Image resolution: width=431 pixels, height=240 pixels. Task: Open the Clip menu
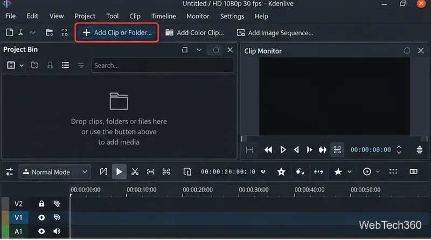coord(135,16)
